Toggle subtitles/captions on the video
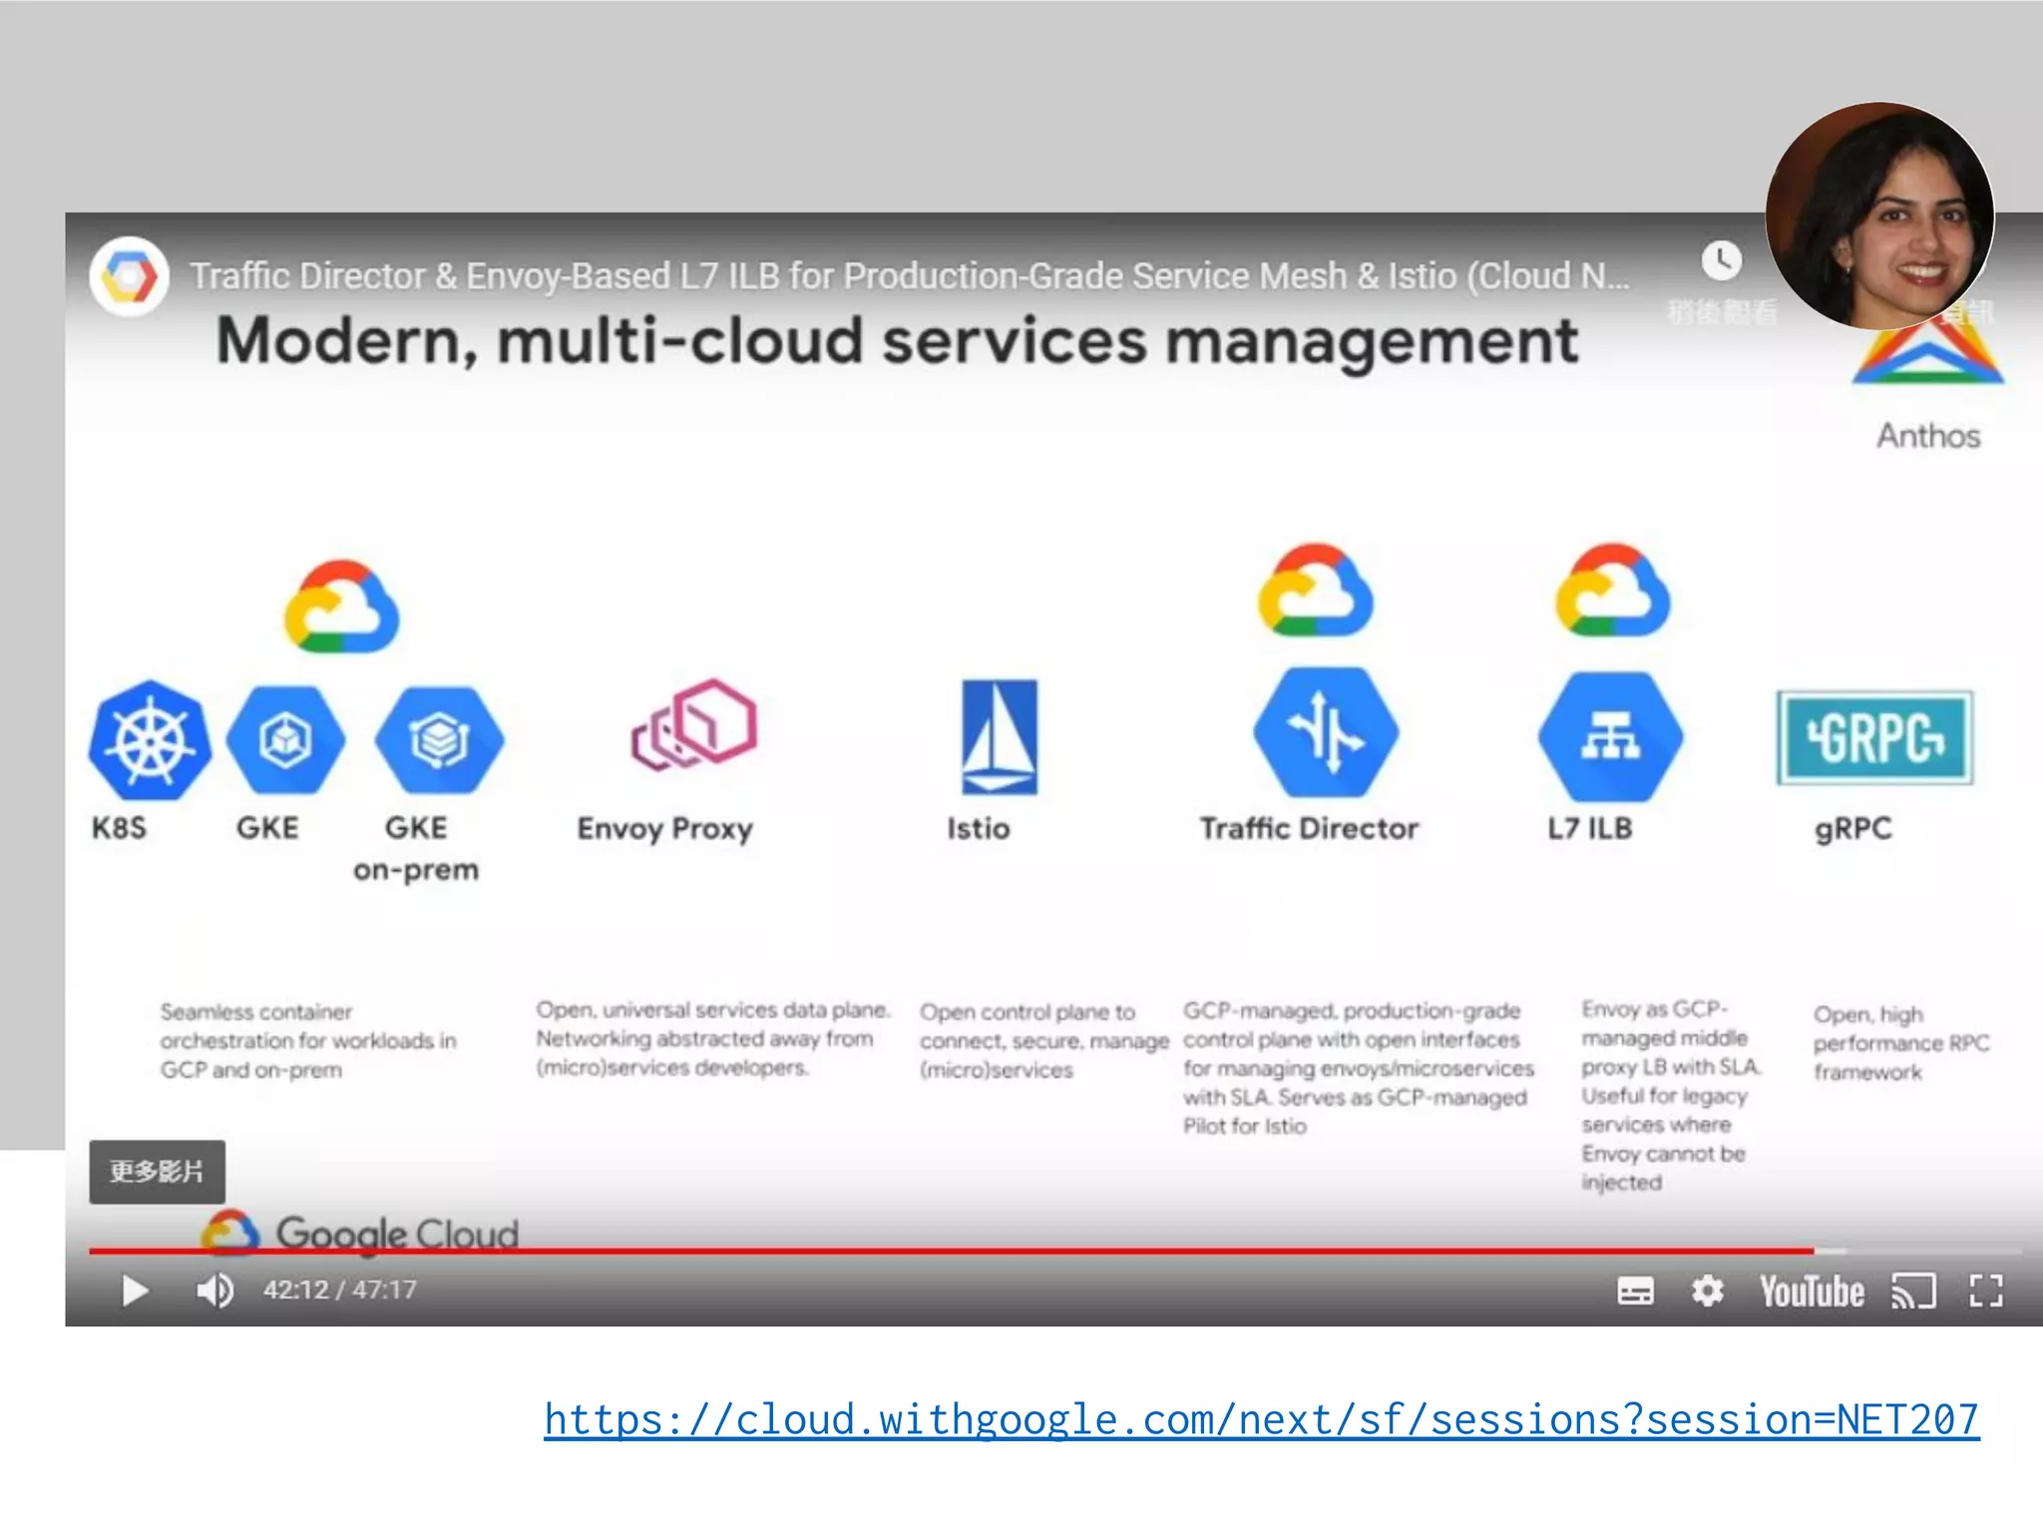This screenshot has height=1532, width=2043. pyautogui.click(x=1635, y=1291)
